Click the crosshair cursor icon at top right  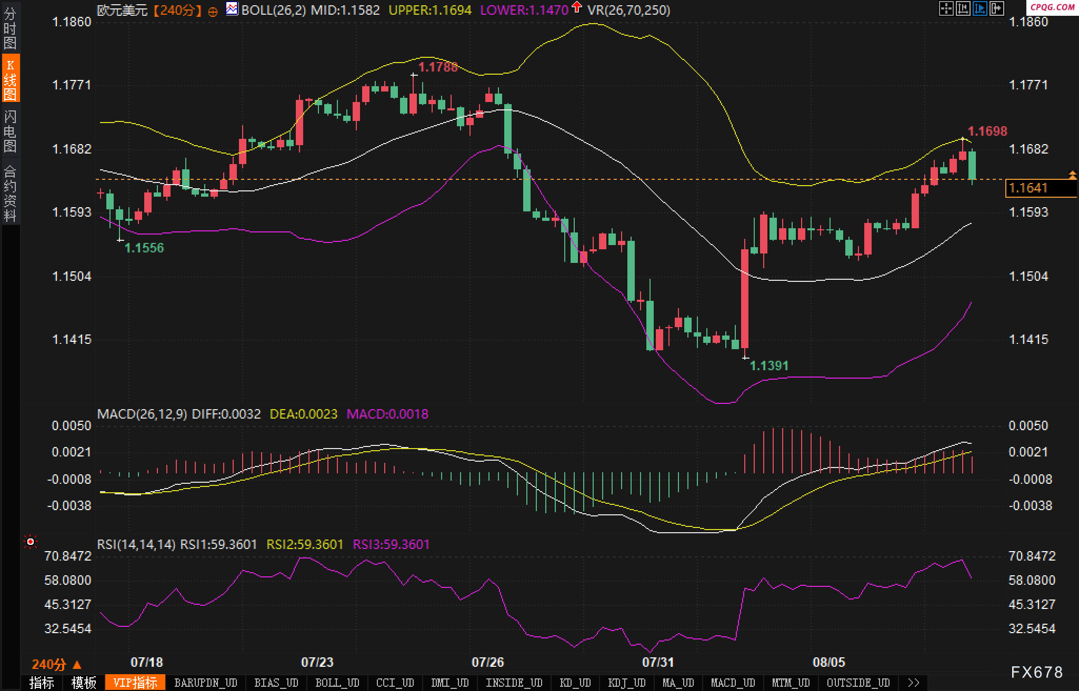946,8
